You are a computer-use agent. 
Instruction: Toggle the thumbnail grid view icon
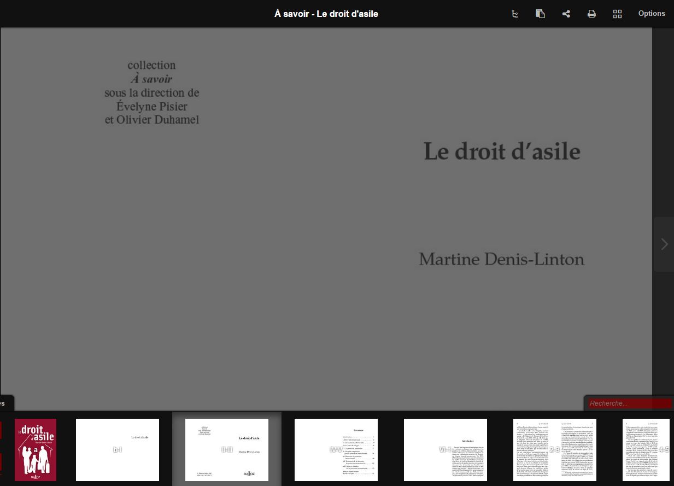point(617,14)
